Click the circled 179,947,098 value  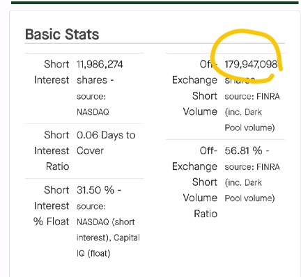pyautogui.click(x=251, y=64)
